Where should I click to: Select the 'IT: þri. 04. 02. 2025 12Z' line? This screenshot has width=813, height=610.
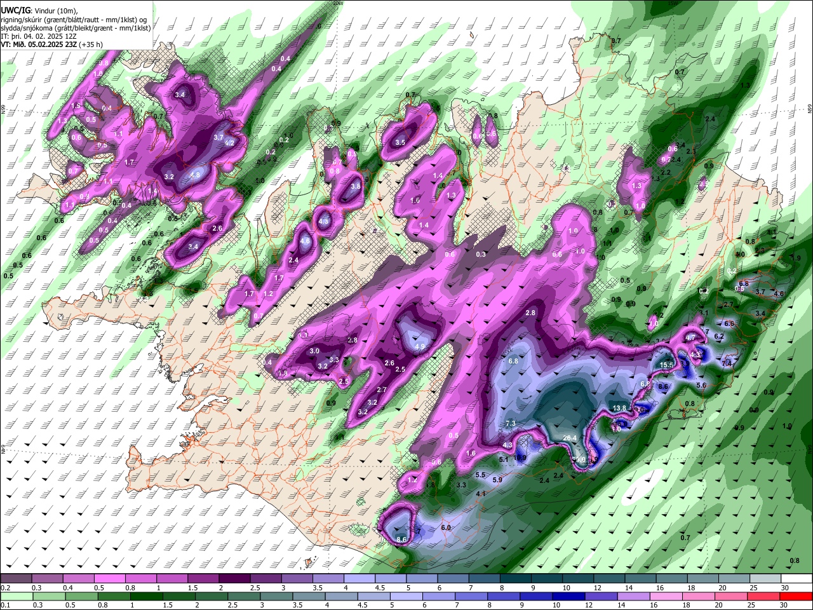[x=40, y=36]
